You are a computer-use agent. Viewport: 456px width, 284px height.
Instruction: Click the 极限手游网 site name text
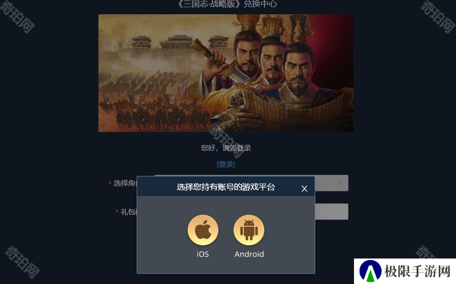(417, 271)
